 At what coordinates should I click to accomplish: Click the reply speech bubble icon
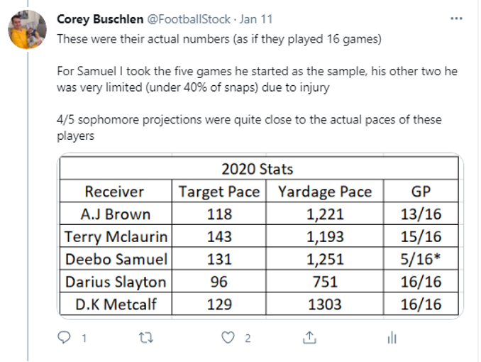[64, 337]
